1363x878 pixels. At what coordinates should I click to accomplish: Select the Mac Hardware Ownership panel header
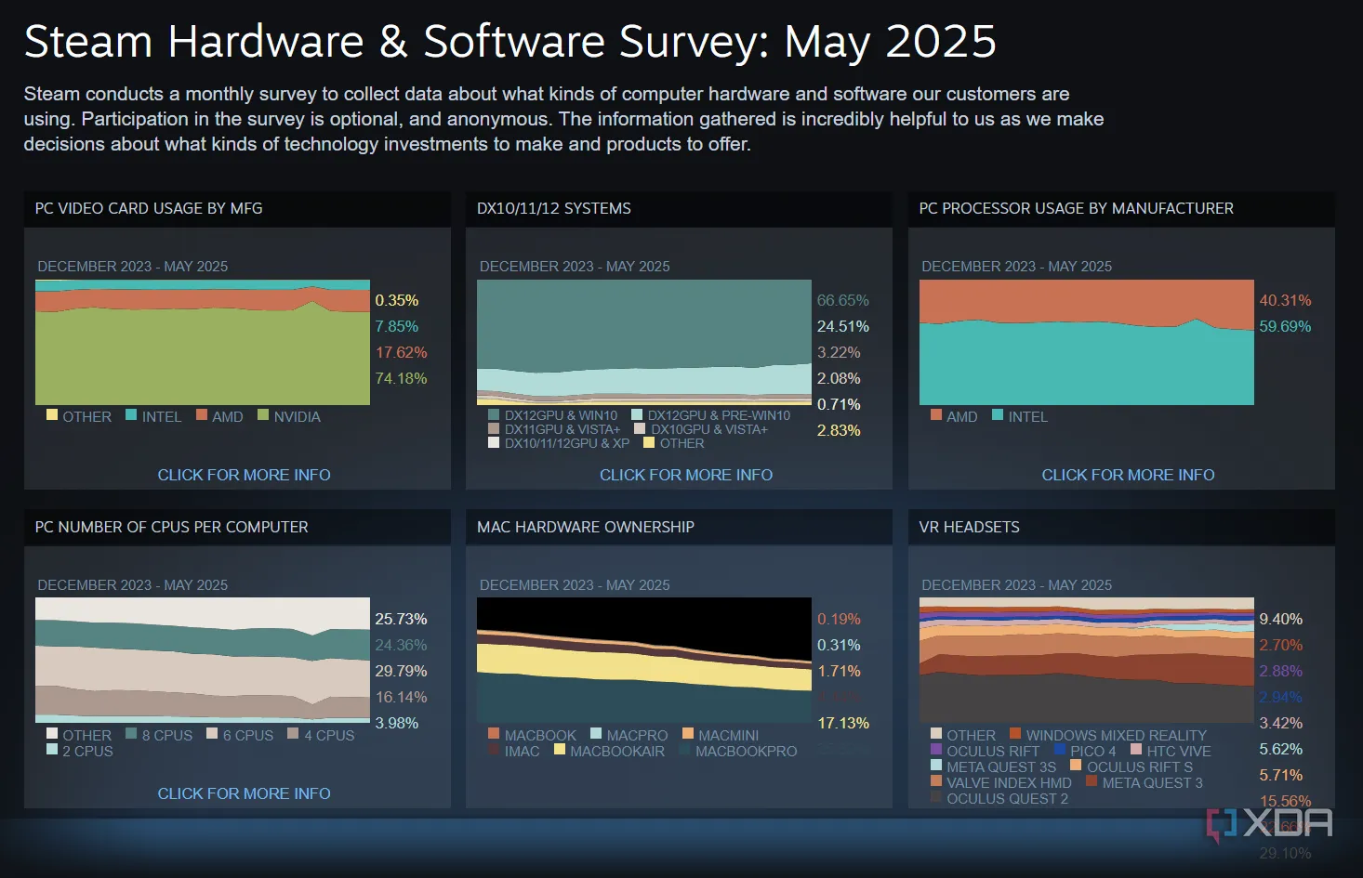click(585, 527)
